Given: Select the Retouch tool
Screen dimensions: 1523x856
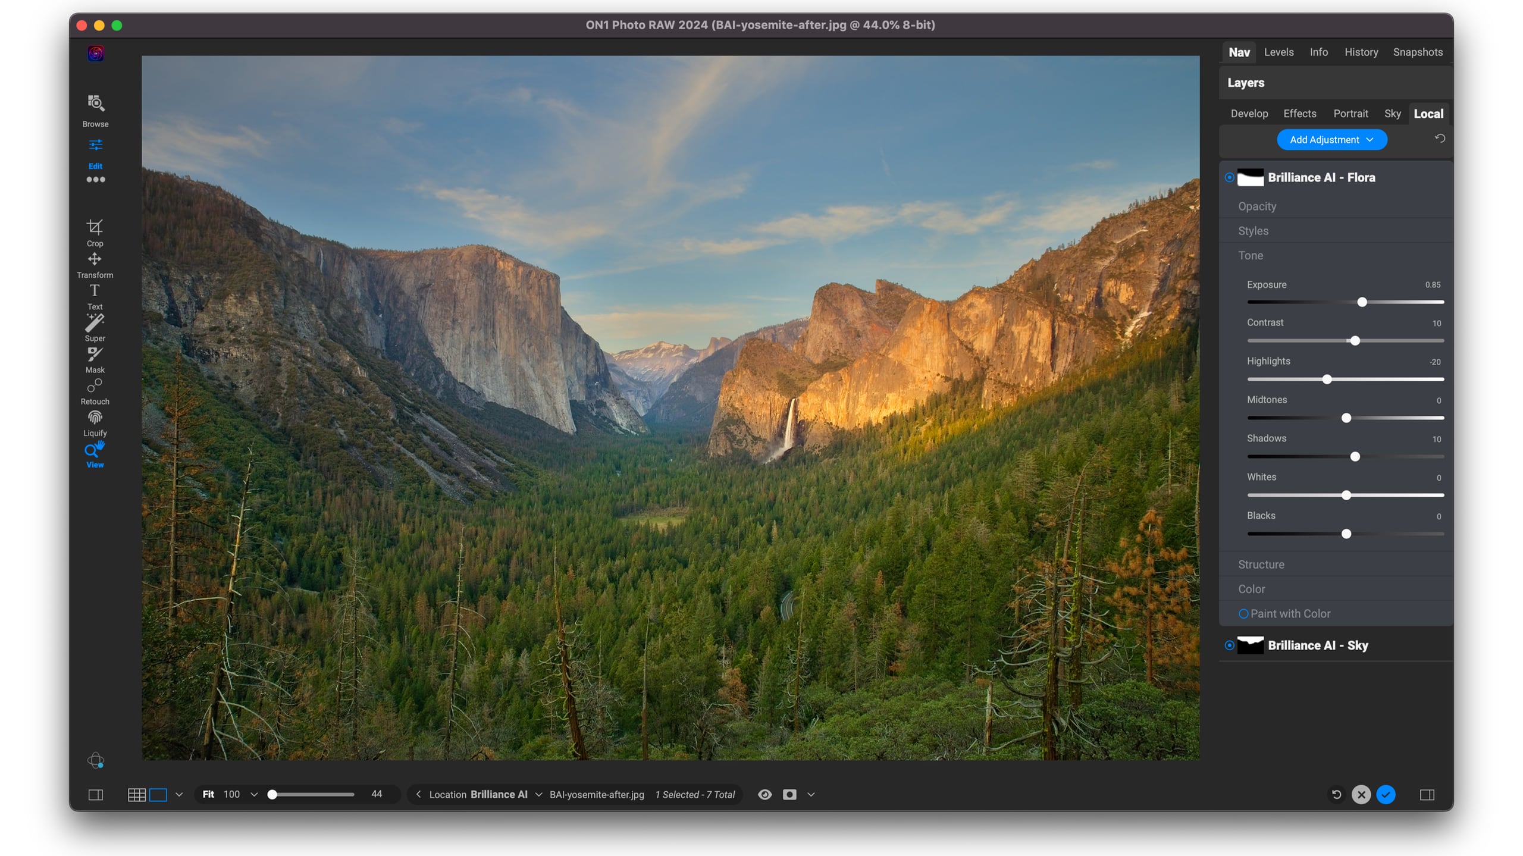Looking at the screenshot, I should click(x=95, y=391).
